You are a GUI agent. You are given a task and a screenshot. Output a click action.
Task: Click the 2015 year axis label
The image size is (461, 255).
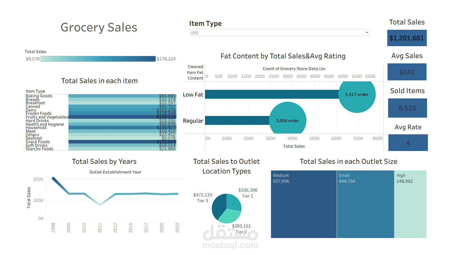tap(130, 228)
